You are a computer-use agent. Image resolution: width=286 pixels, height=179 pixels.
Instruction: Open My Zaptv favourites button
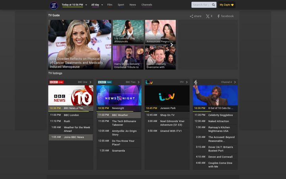pyautogui.click(x=226, y=5)
